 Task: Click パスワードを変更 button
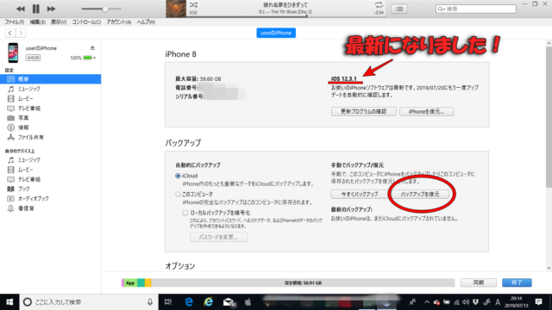point(218,237)
